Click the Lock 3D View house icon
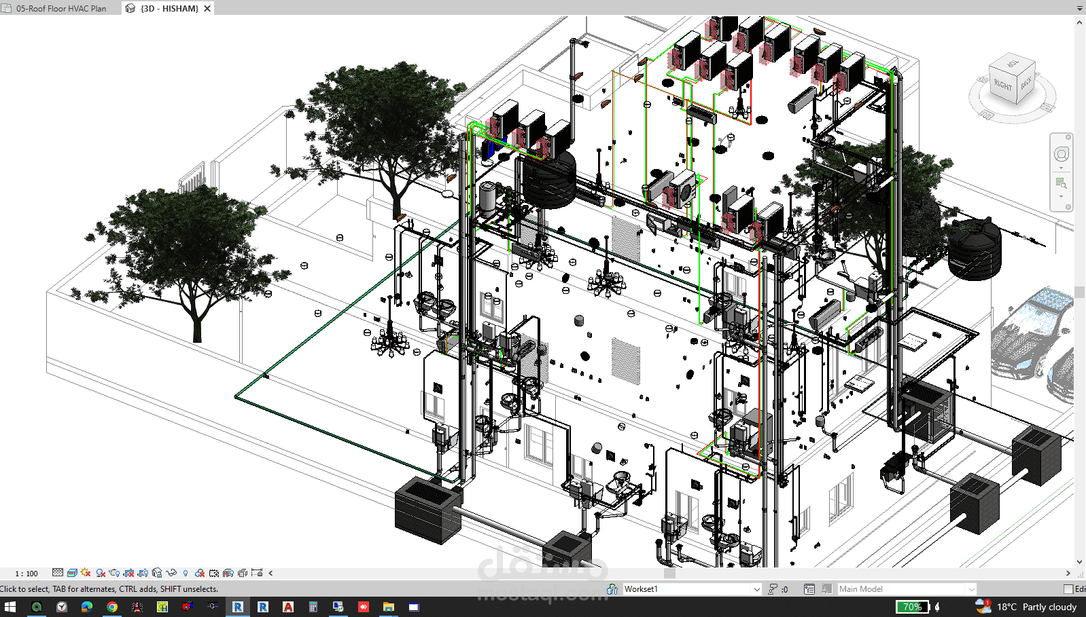Image resolution: width=1086 pixels, height=617 pixels. [157, 573]
